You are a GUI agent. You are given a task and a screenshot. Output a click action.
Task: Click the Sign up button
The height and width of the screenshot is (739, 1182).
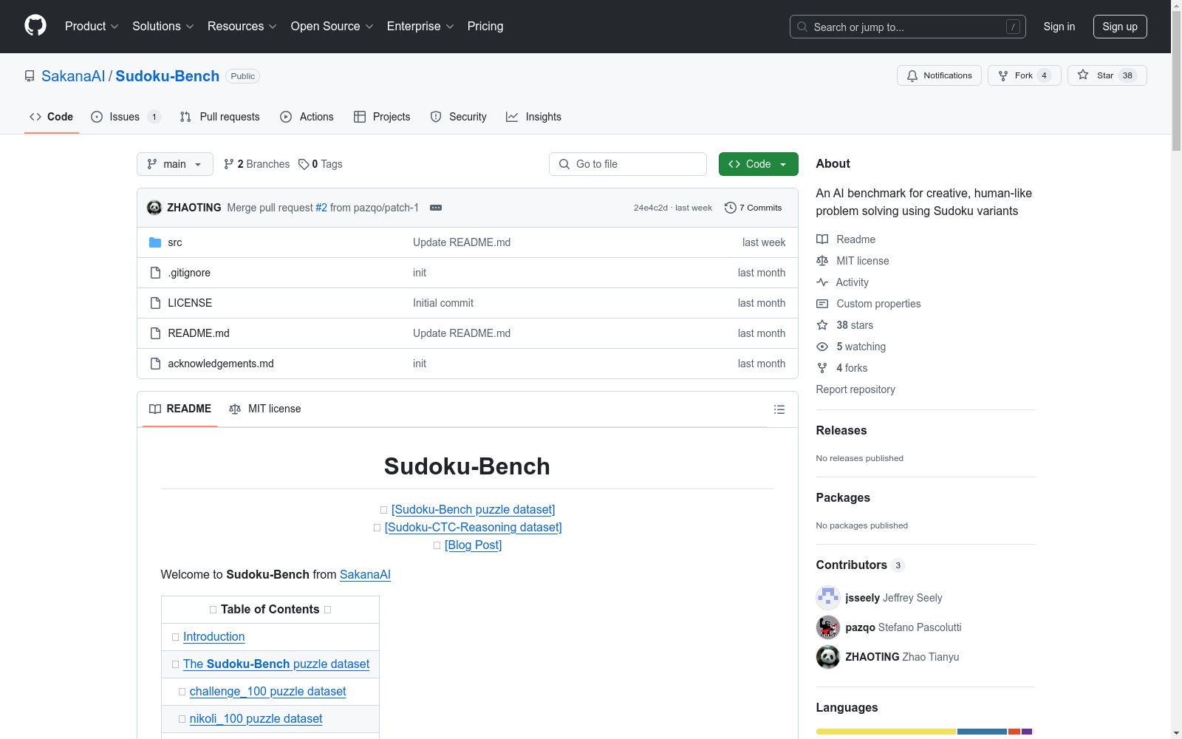pos(1120,27)
